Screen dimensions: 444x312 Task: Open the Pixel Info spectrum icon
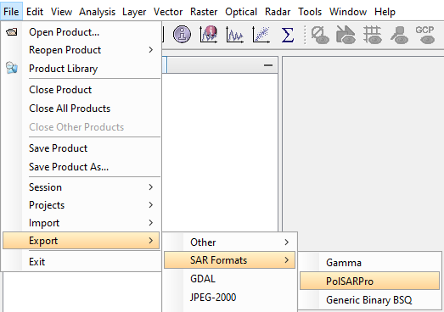[x=208, y=35]
